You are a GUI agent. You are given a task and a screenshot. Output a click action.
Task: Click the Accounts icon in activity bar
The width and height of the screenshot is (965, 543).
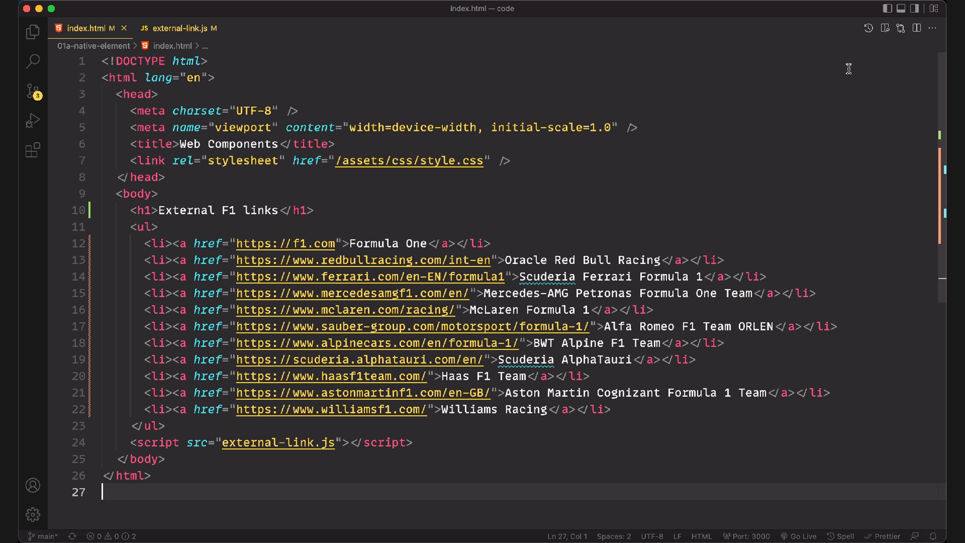(33, 485)
